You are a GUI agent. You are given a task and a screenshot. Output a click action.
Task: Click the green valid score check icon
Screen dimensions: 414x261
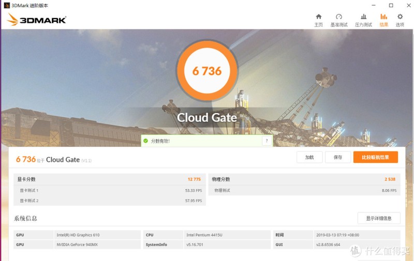145,141
